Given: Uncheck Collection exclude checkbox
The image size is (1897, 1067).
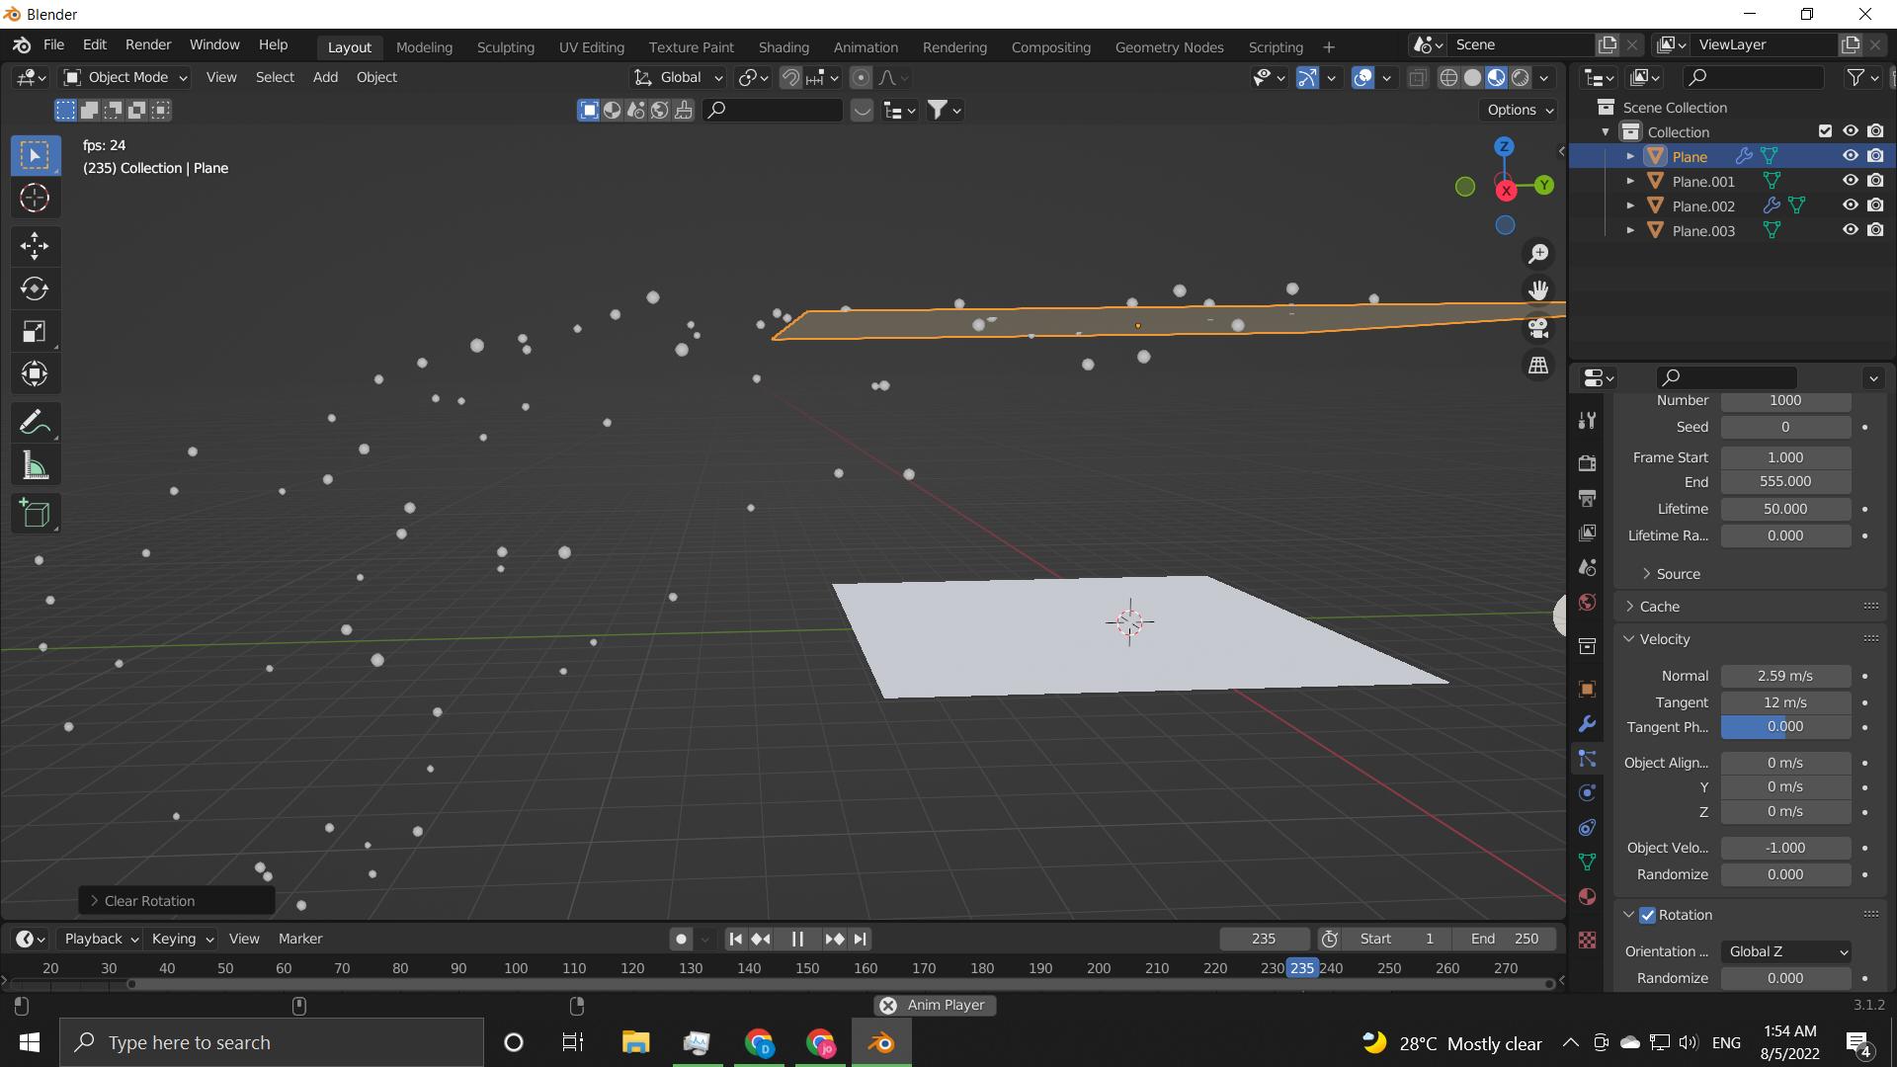Looking at the screenshot, I should (1825, 131).
